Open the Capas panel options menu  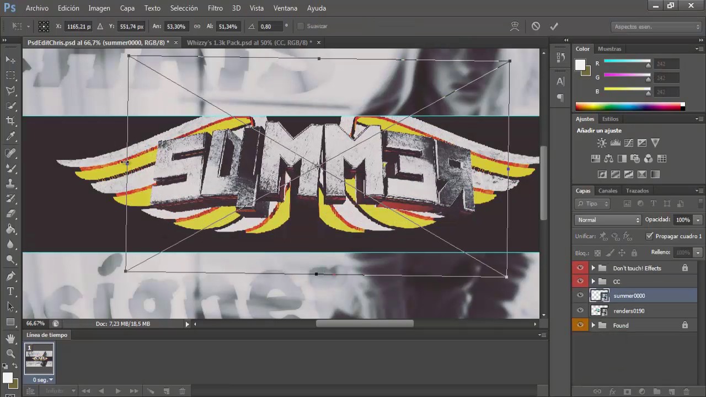pyautogui.click(x=699, y=191)
